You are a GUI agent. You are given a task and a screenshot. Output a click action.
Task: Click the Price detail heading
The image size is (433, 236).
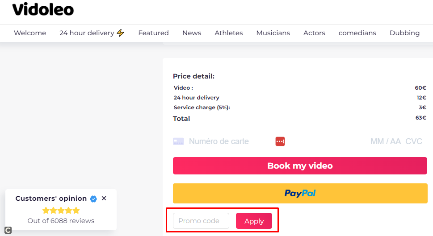point(193,76)
